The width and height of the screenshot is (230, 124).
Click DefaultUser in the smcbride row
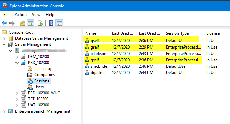point(176,66)
